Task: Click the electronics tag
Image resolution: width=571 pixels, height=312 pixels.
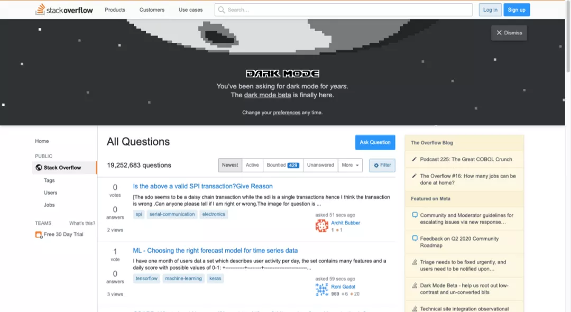Action: (214, 214)
